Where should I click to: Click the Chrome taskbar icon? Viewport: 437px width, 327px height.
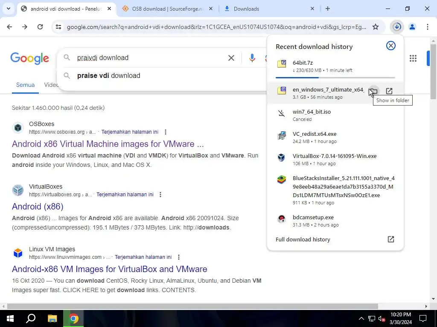73,318
